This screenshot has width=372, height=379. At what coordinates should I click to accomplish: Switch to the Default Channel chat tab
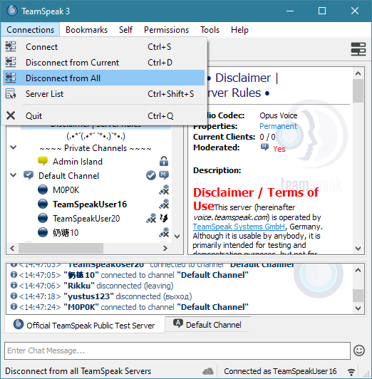click(207, 324)
